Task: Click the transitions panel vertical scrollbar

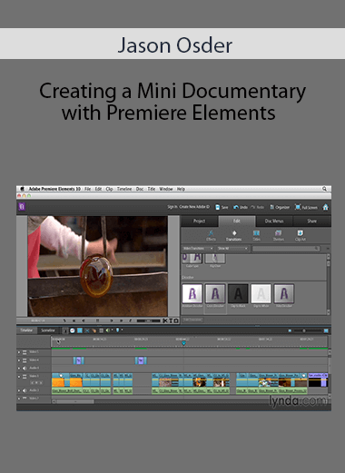Action: point(329,284)
